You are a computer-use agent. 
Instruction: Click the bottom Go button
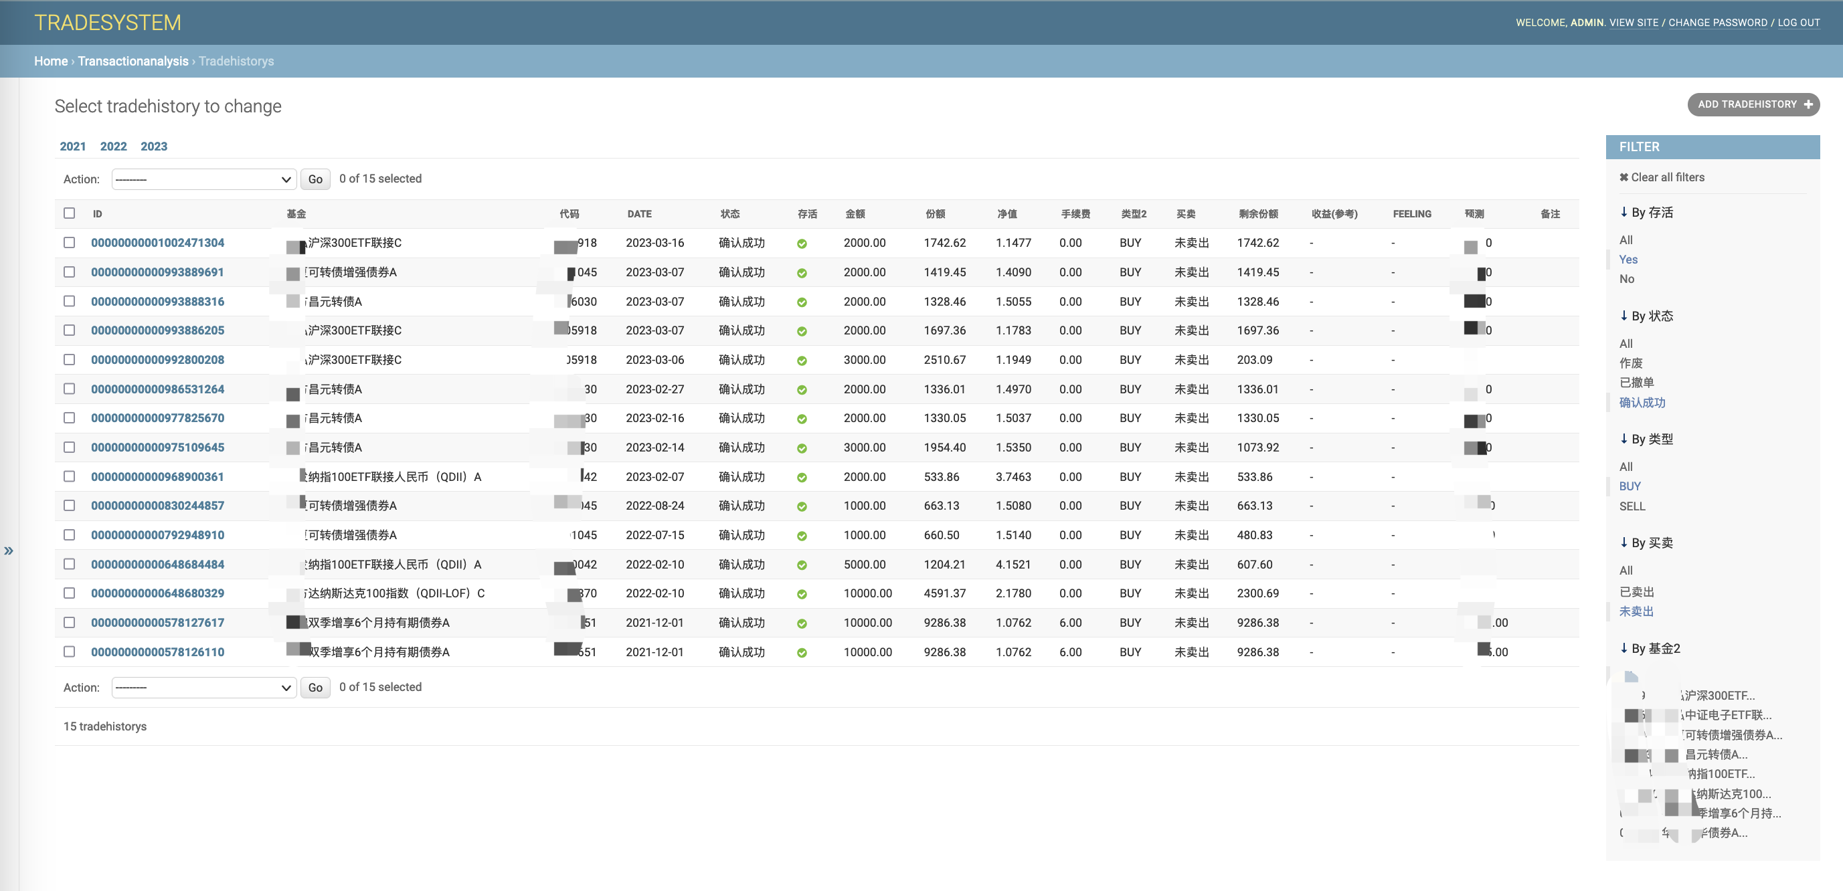click(x=315, y=688)
